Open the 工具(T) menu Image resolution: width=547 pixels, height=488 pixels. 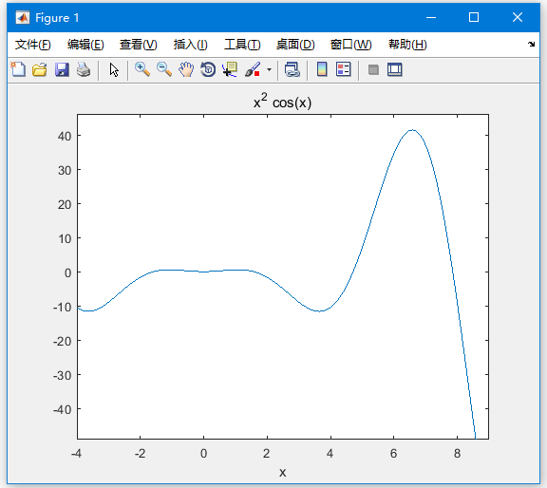point(242,45)
